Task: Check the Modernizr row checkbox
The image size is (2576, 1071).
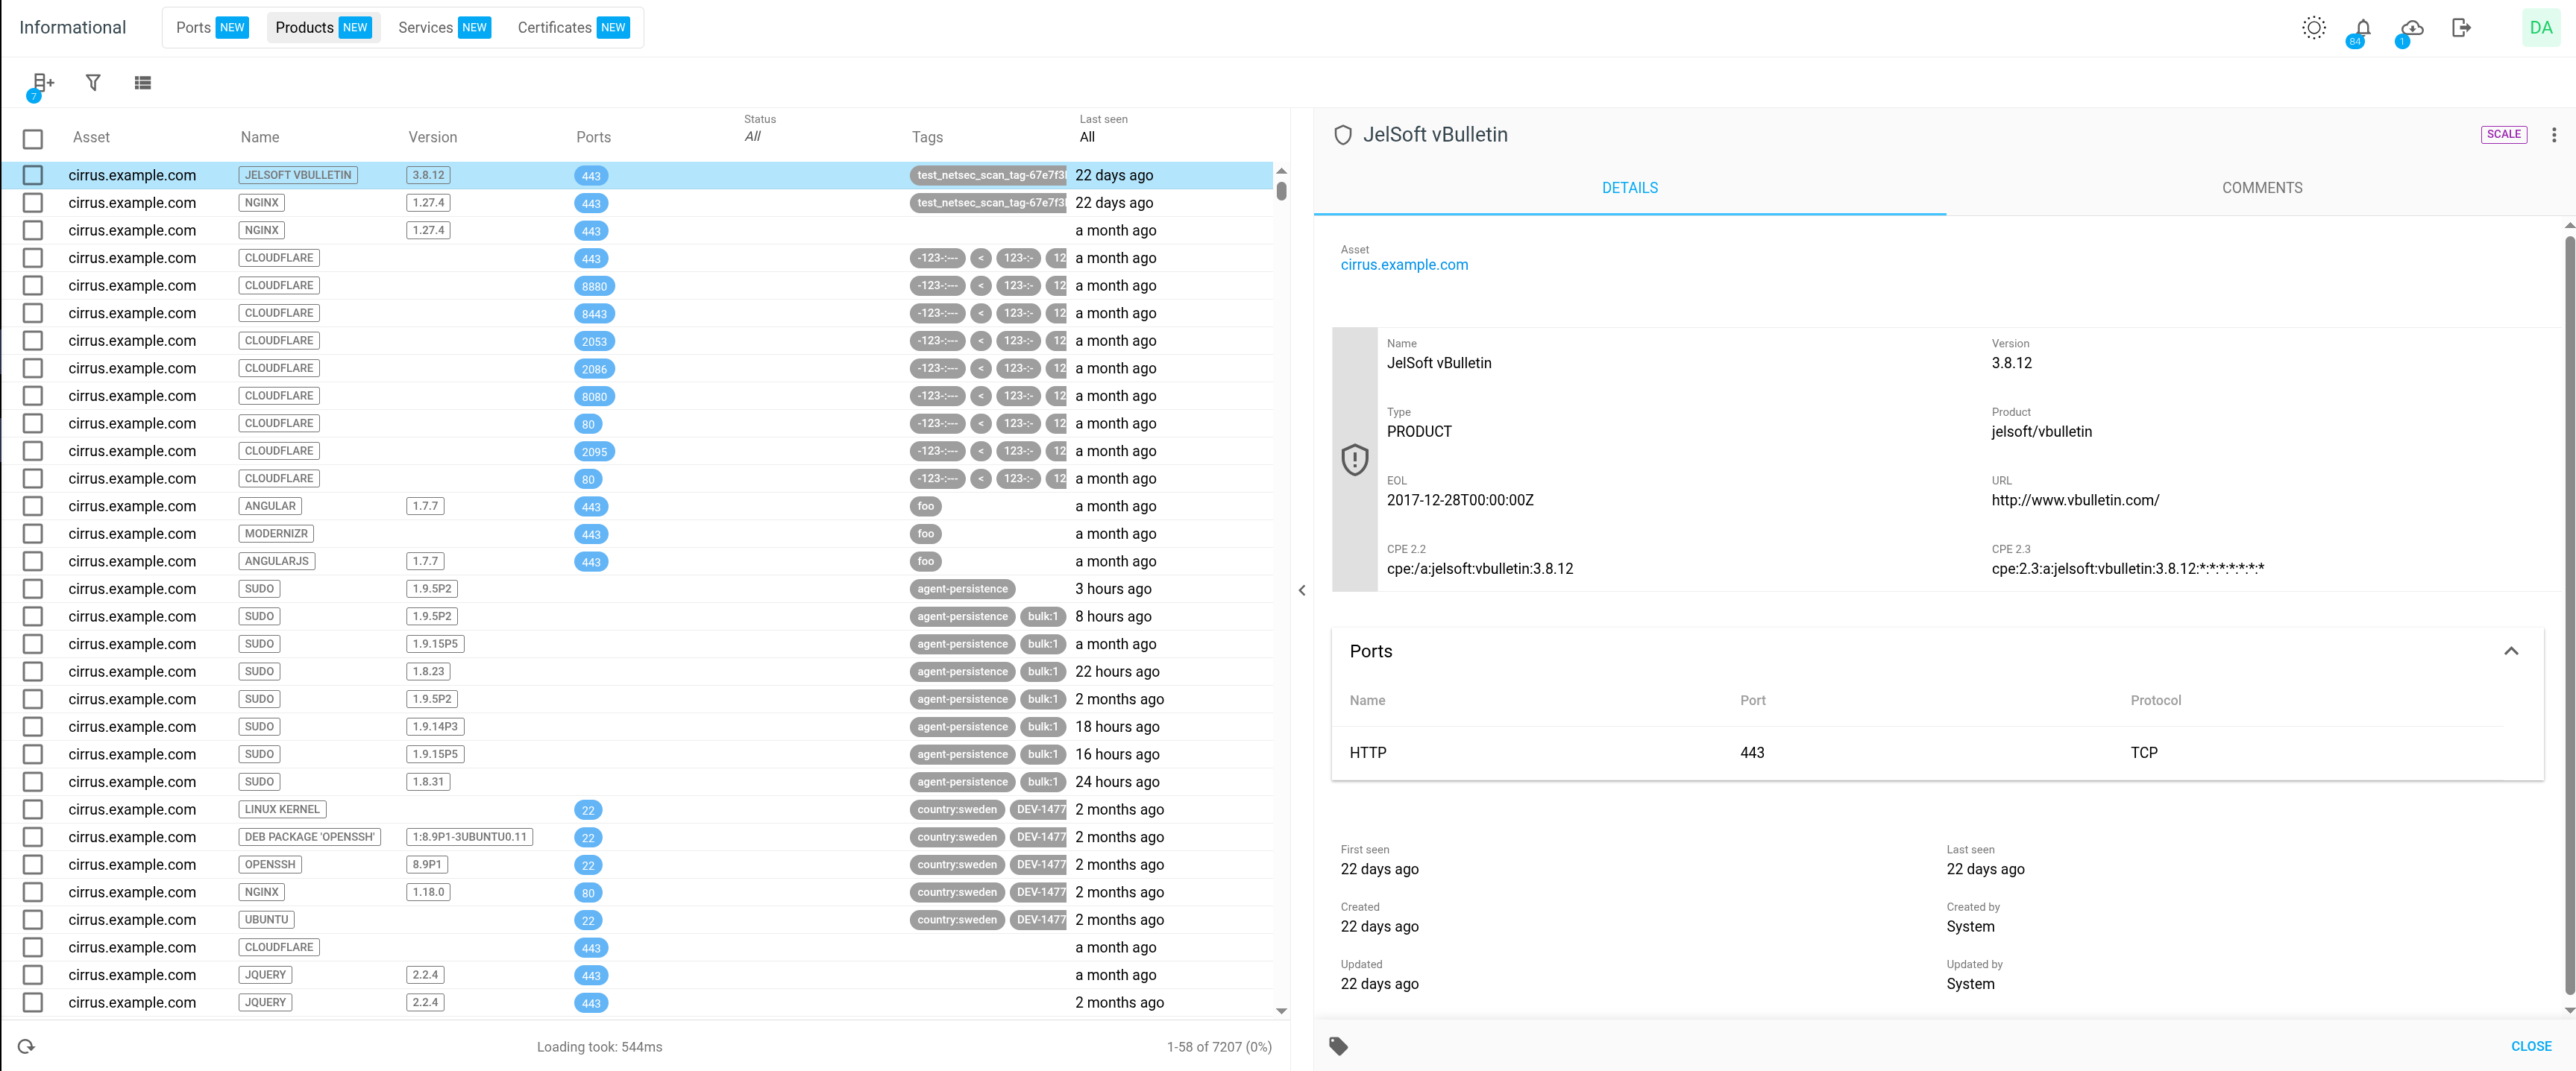Action: 33,534
